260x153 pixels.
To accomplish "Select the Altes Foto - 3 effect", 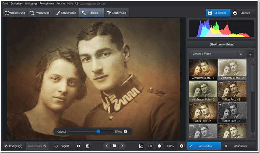I will [x=232, y=113].
